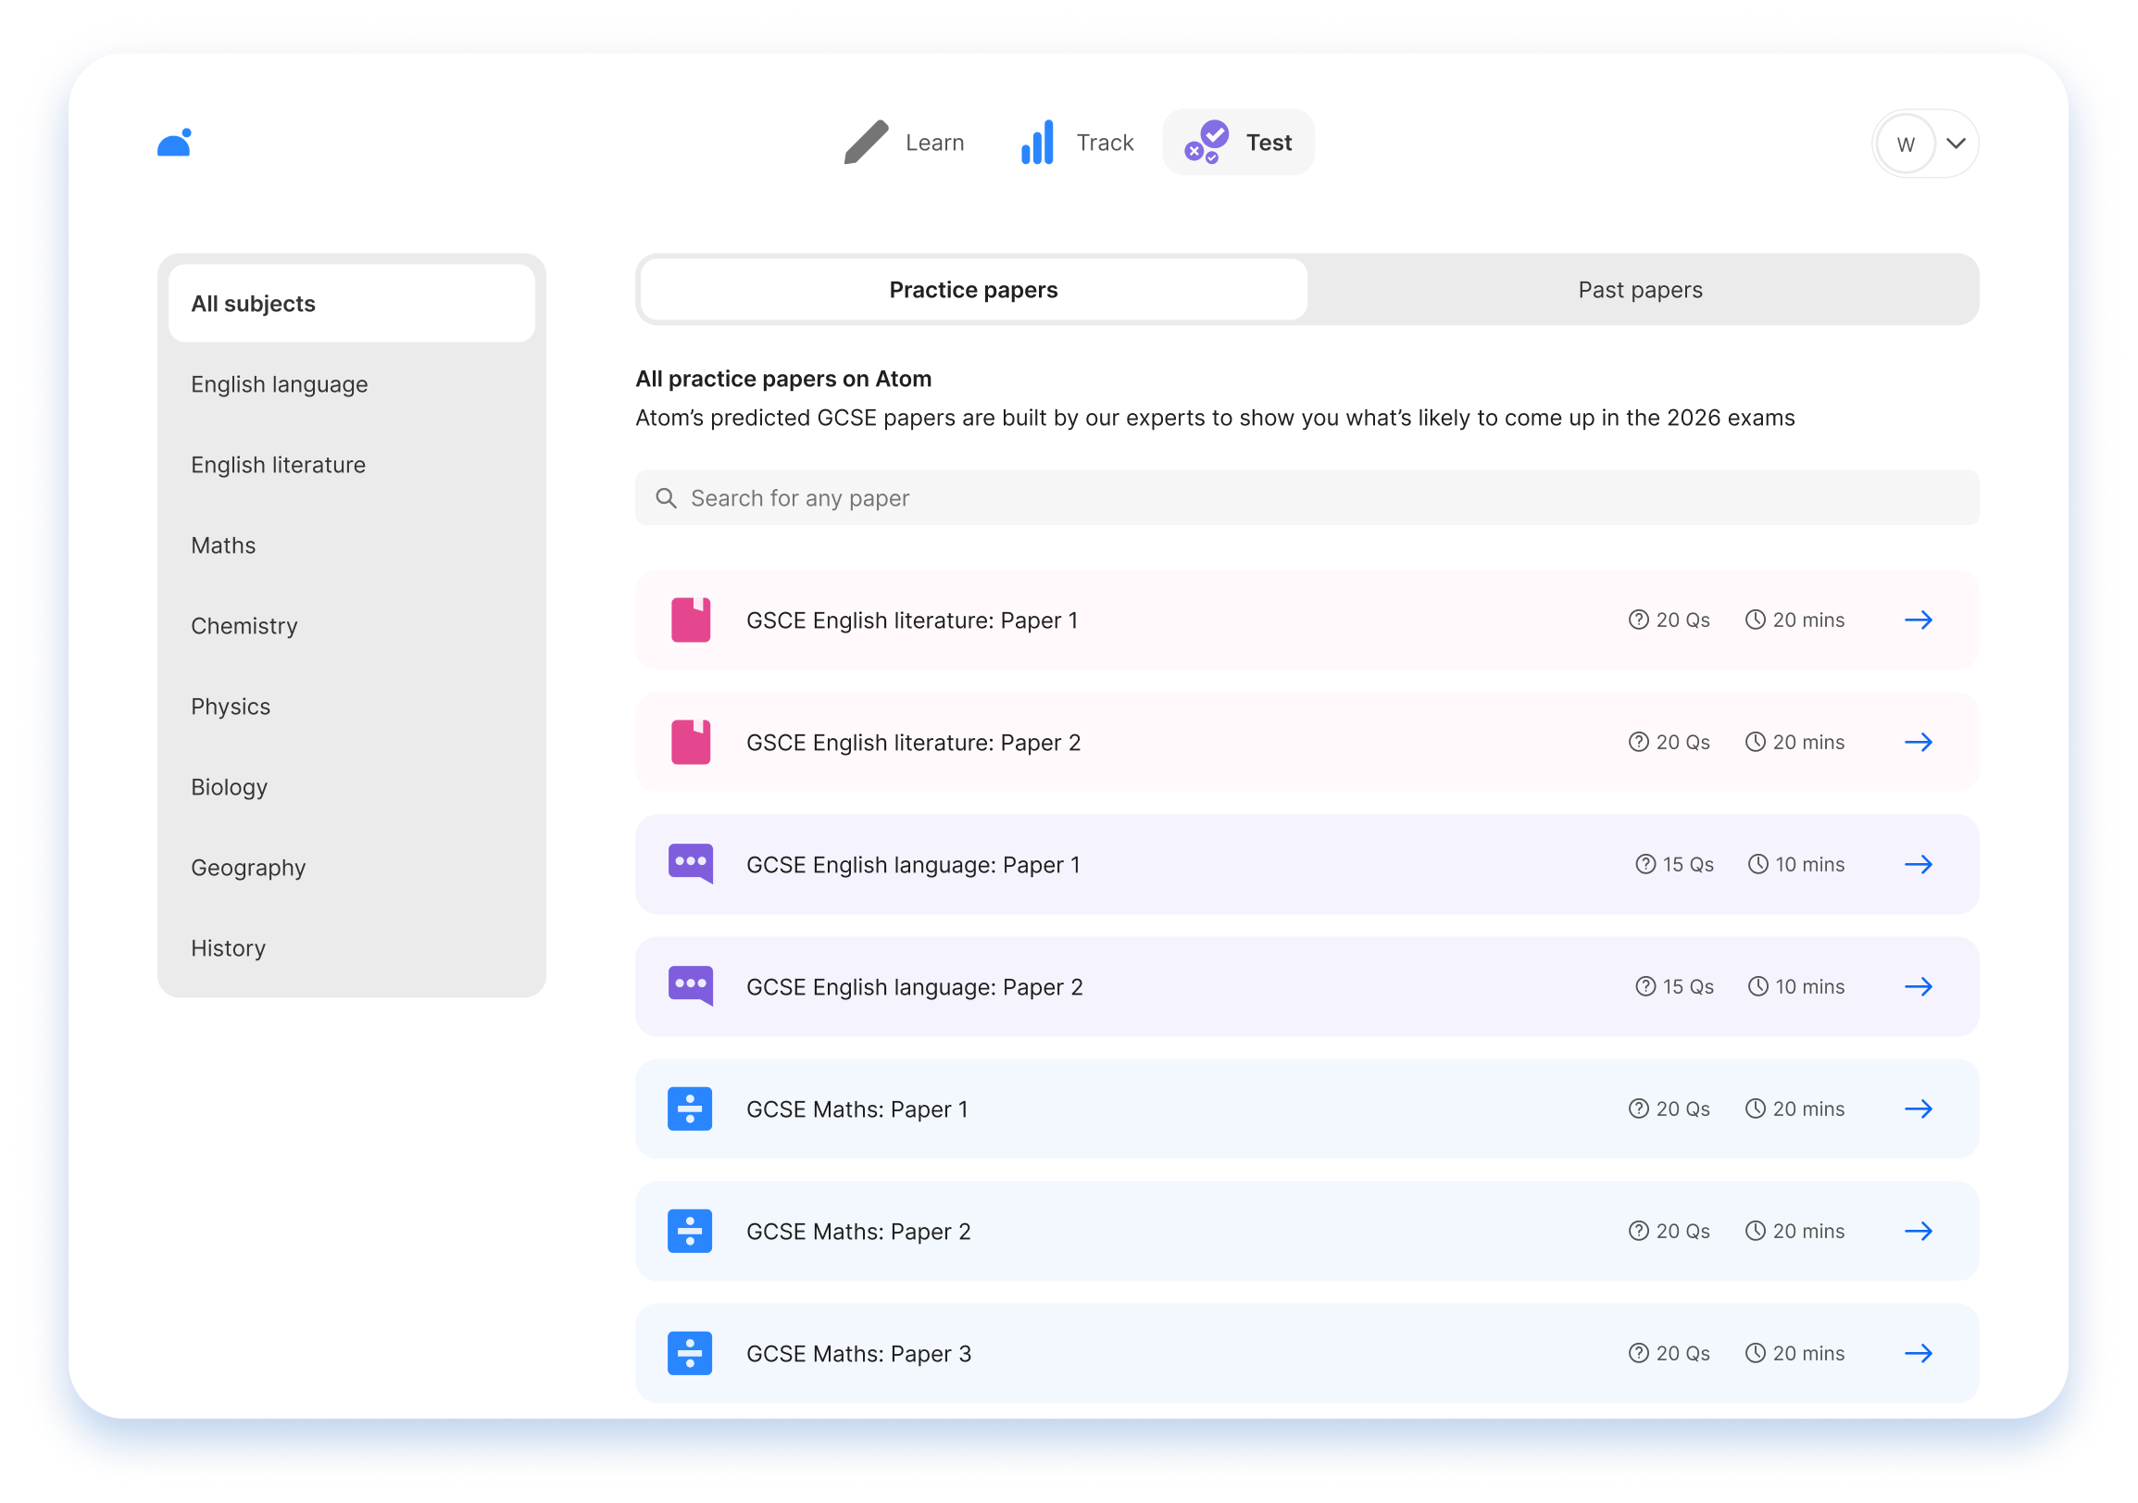Open the W avatar account menu
The image size is (2138, 1503).
coord(1906,144)
